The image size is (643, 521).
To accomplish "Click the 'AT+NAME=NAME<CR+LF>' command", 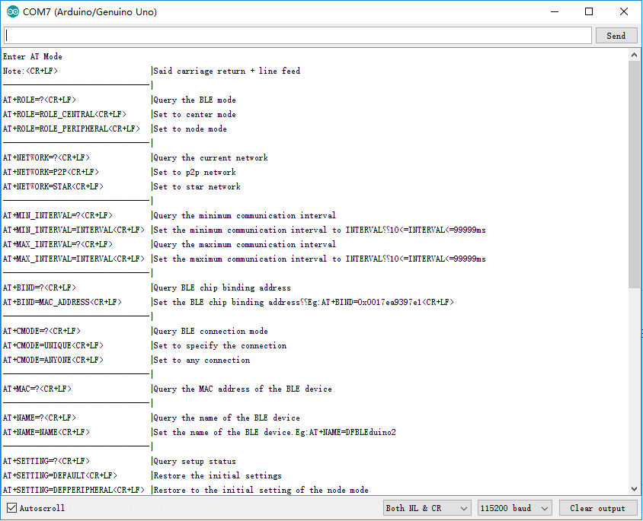I will 46,432.
